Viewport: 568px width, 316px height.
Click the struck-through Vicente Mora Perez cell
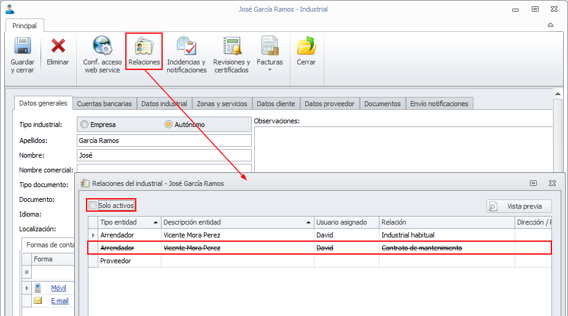click(x=237, y=248)
